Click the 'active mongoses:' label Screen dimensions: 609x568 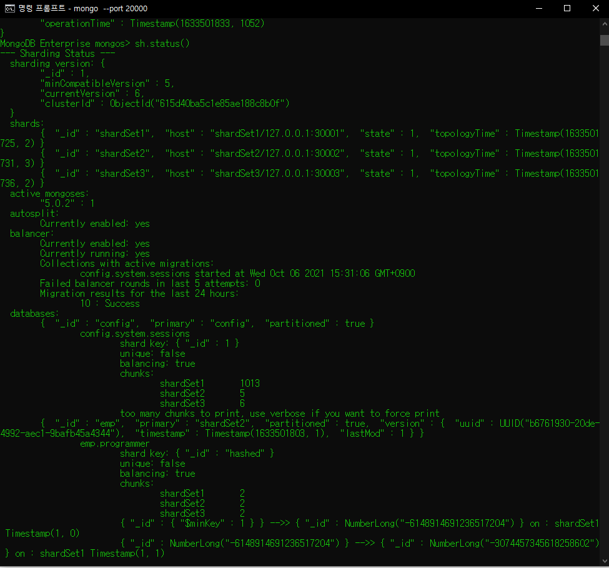(x=49, y=194)
